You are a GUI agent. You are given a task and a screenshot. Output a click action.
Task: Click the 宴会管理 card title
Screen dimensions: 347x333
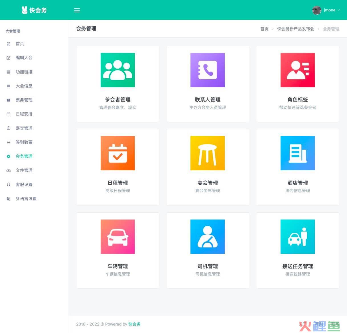point(208,183)
